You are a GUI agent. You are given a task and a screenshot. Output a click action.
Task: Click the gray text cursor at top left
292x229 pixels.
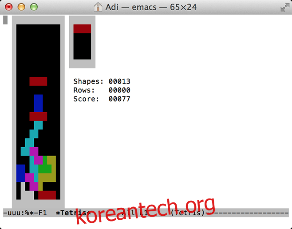tap(5, 20)
